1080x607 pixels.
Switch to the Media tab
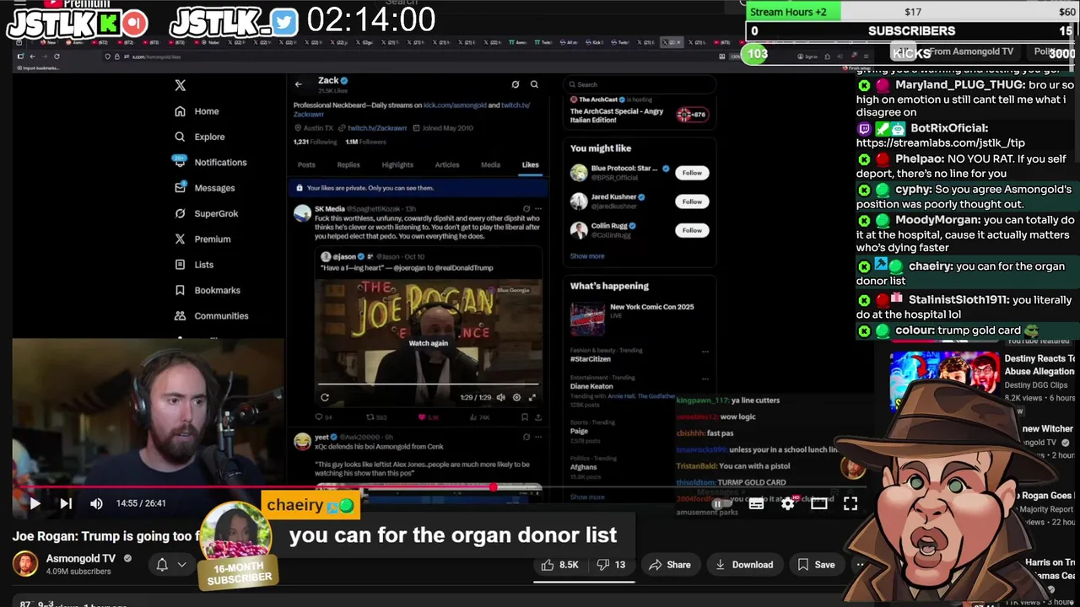pos(490,165)
